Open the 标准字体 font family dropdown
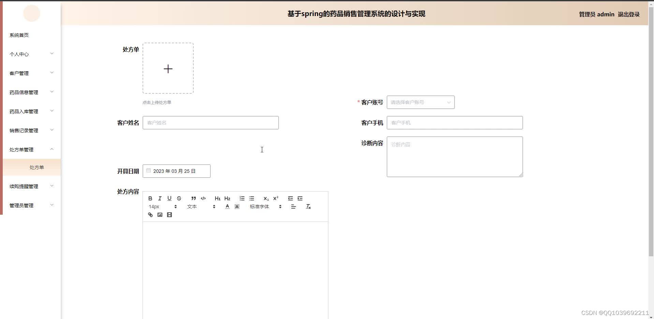This screenshot has height=319, width=654. click(266, 207)
